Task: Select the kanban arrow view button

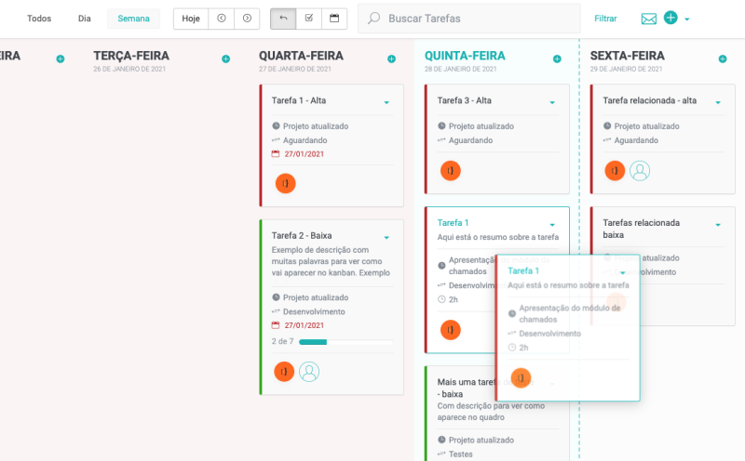Action: coord(283,19)
